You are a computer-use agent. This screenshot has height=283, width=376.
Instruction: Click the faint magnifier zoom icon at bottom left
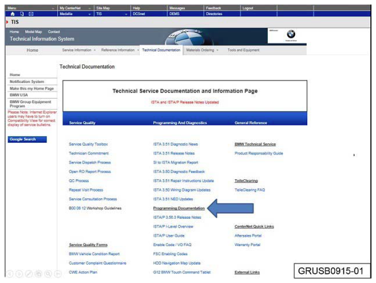[48, 274]
